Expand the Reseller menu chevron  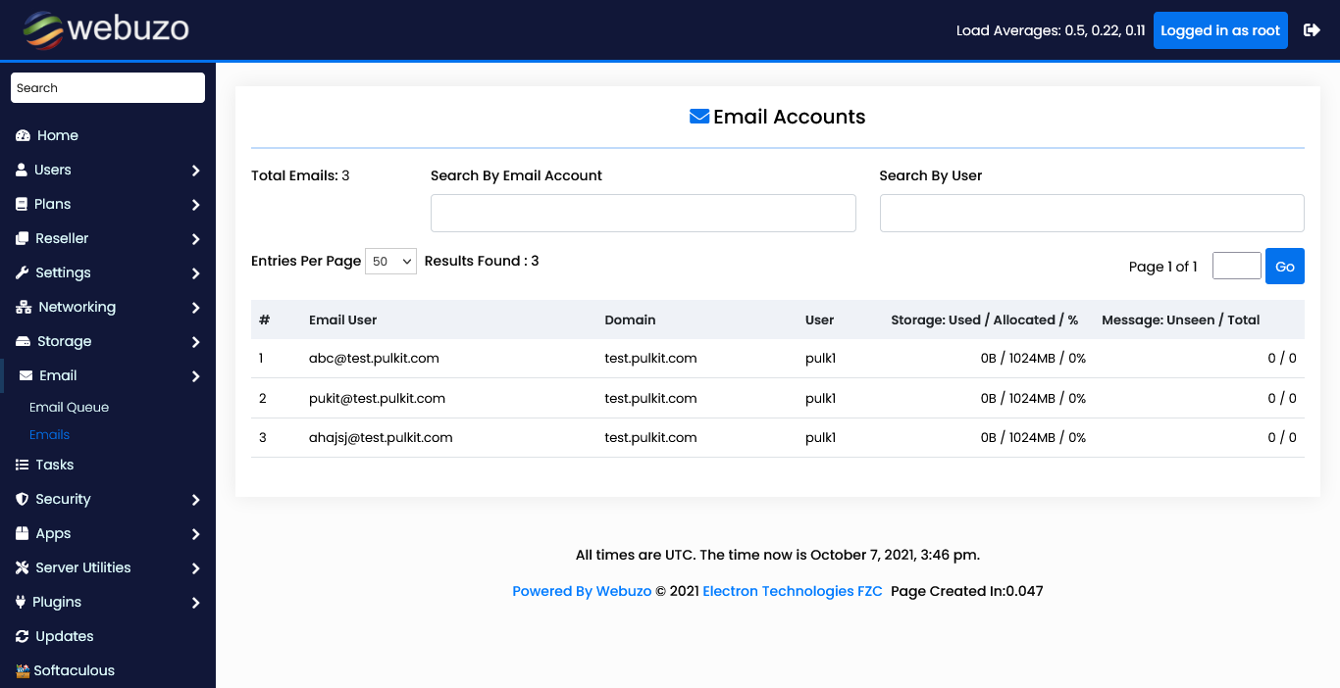tap(195, 239)
